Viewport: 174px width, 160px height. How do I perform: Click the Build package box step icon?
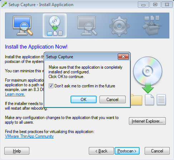click(x=152, y=26)
